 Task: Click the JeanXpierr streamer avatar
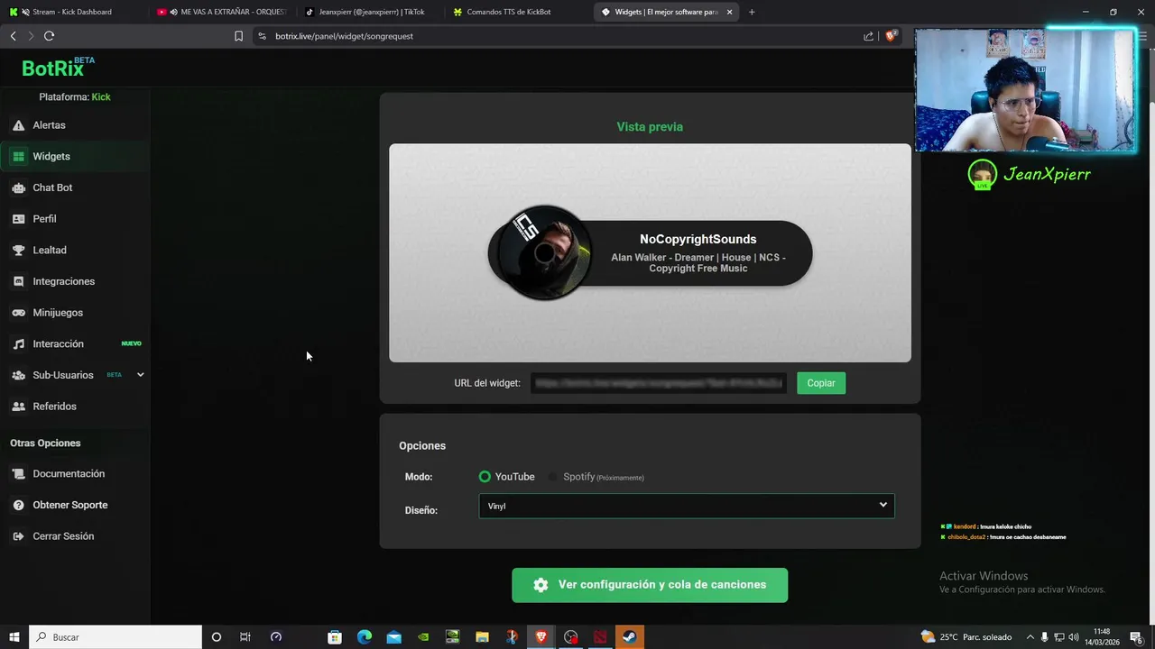click(x=982, y=175)
